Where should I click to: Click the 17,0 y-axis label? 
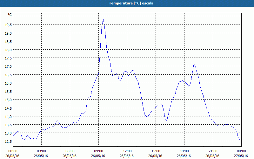(x=8, y=66)
